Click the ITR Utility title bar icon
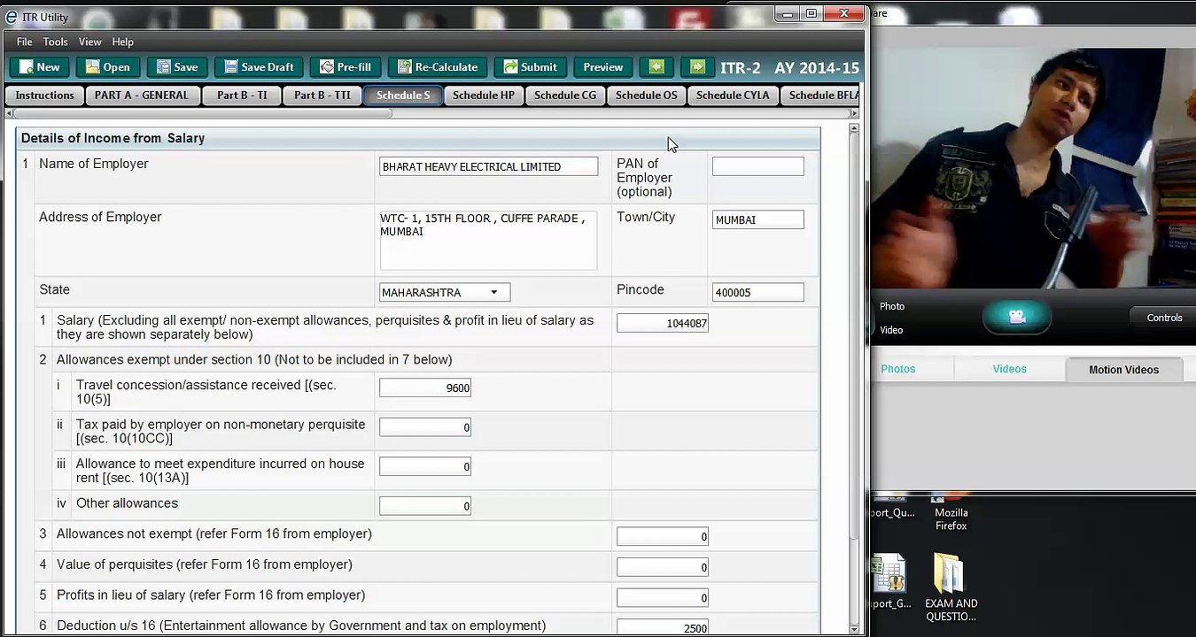Screen dimensions: 1196x637 click(11, 17)
